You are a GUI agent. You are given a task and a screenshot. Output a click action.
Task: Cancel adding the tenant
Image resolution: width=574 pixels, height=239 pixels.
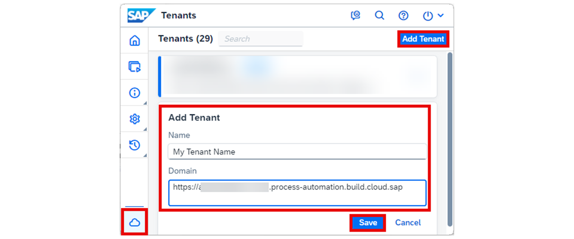pyautogui.click(x=408, y=223)
